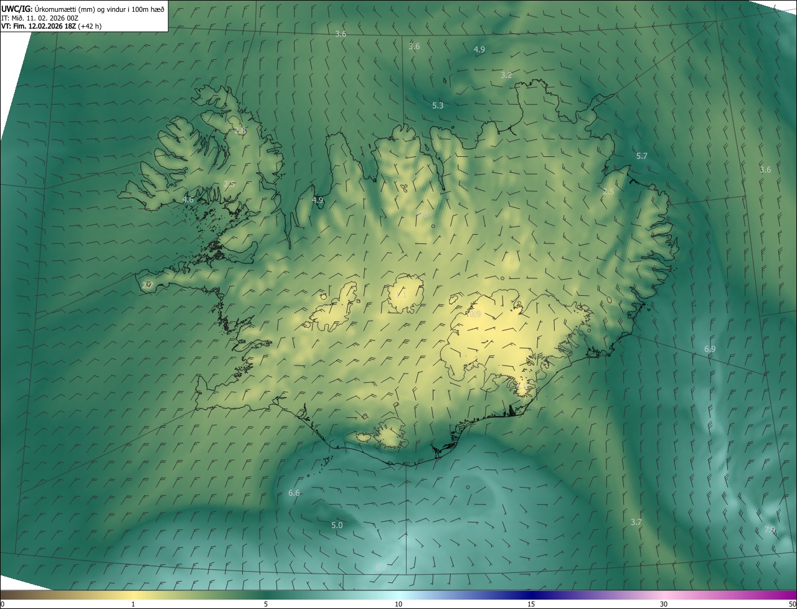Viewport: 797px width, 609px height.
Task: Click the 'VT: Fim. 12.02.2026 18Z (+42 h)' line
Action: (x=52, y=27)
